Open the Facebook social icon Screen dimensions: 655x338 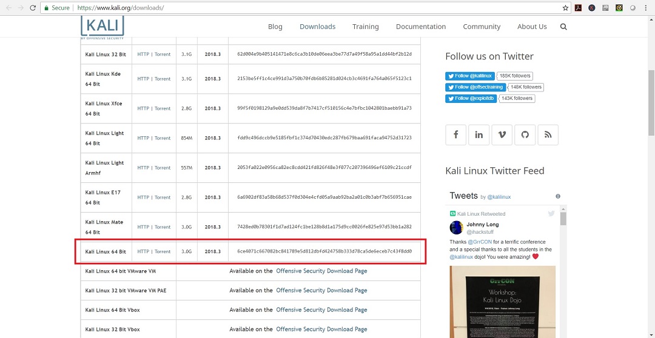click(x=455, y=134)
